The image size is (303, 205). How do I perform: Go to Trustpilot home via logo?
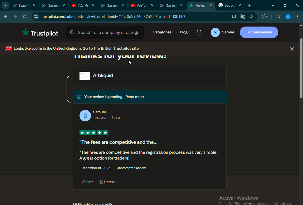coord(39,32)
